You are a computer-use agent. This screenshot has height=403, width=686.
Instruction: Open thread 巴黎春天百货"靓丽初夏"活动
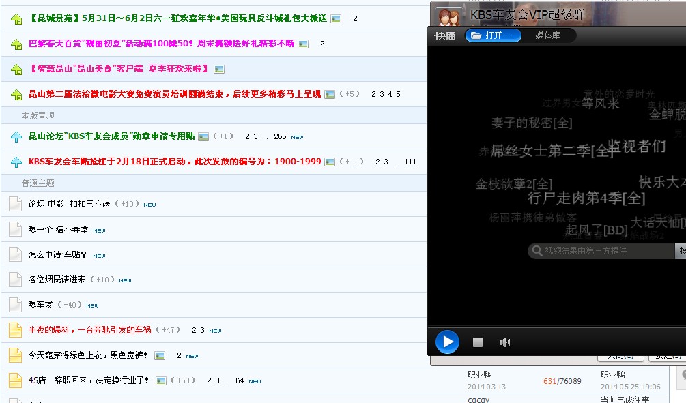[x=162, y=44]
